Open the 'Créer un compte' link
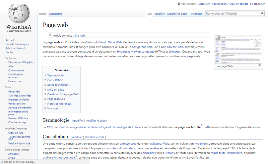This screenshot has height=164, width=268. (x=239, y=4)
